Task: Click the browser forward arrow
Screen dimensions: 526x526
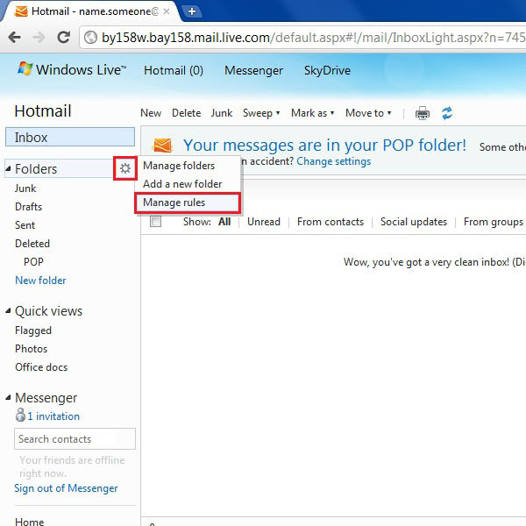Action: 39,37
